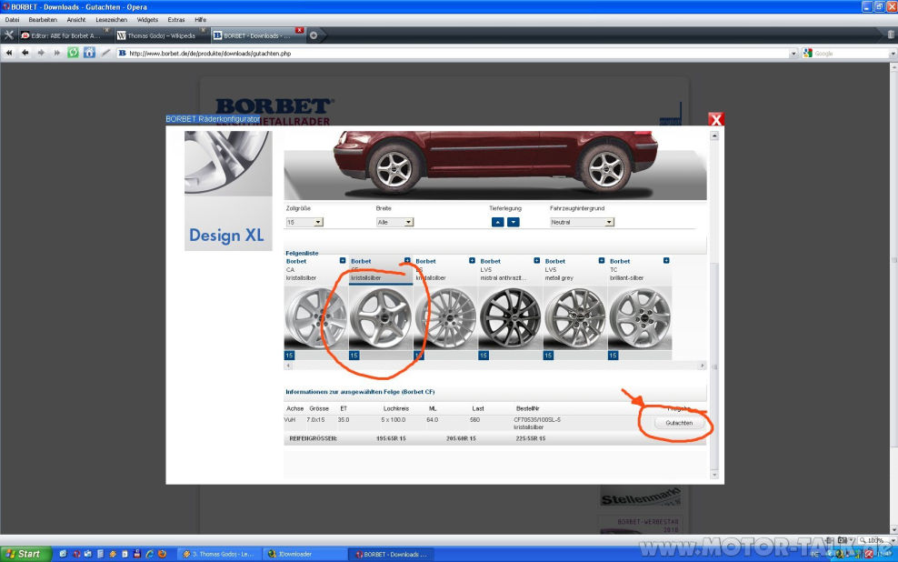The image size is (898, 562).
Task: Click the Google search field
Action: (x=851, y=54)
